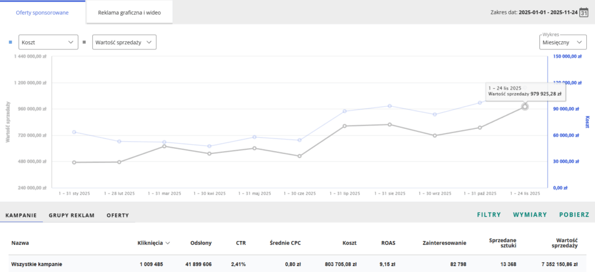Click the gray Wartość sprzedaży series square
Viewport: 595px width, 272px height.
84,42
